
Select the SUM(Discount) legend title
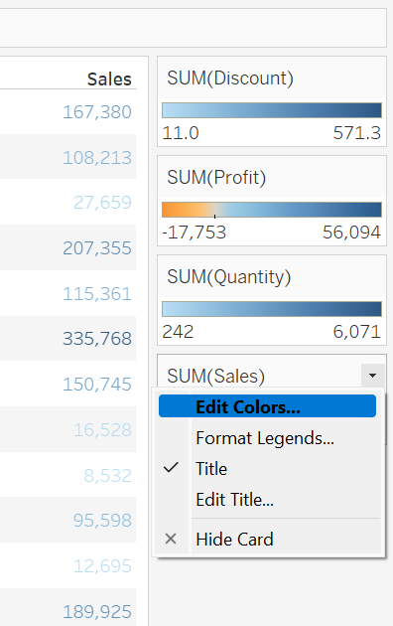(230, 78)
